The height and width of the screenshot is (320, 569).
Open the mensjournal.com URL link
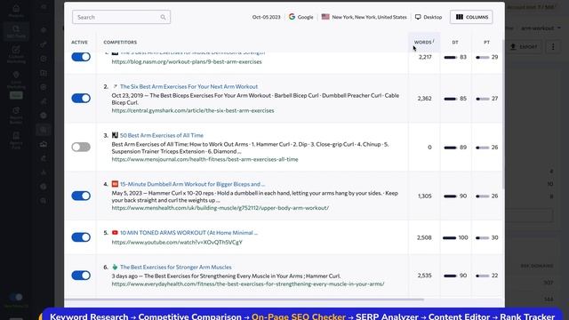tap(204, 159)
